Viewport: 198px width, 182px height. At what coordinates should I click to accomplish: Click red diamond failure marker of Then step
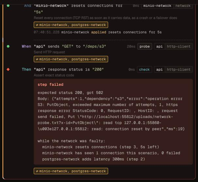pos(8,69)
